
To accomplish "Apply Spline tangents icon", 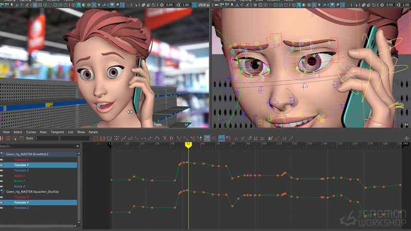I will [x=123, y=138].
